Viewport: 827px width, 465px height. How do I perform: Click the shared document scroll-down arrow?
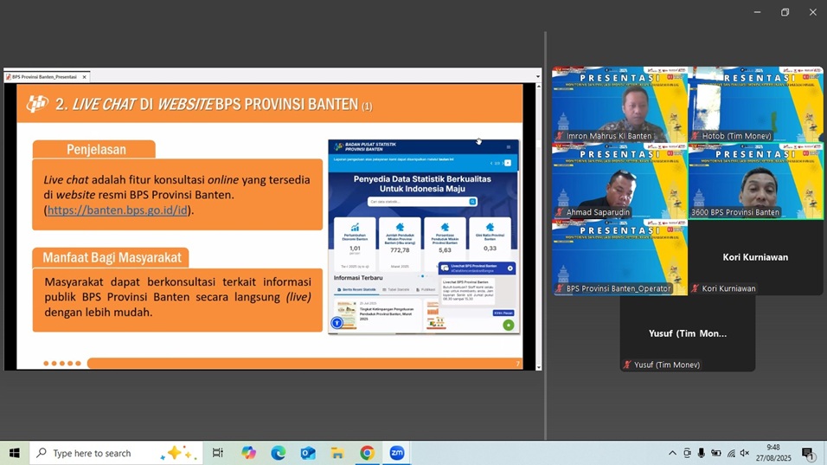pos(538,367)
